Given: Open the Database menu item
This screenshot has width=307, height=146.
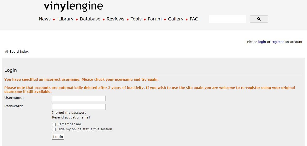Looking at the screenshot, I should pos(90,19).
